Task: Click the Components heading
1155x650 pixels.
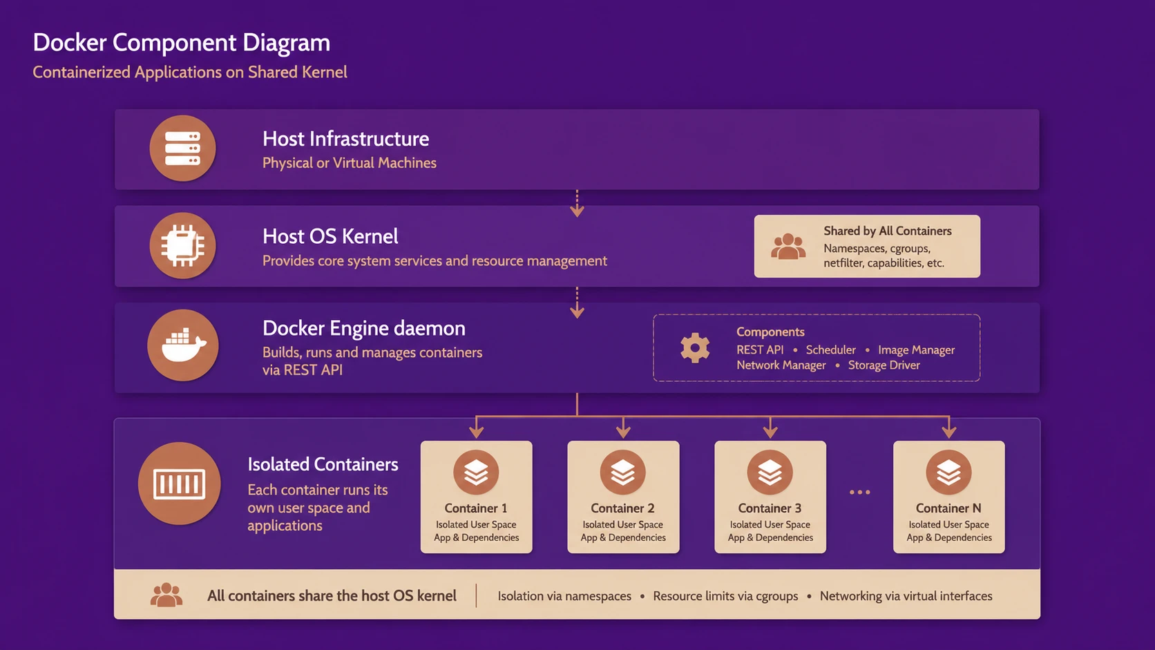Action: (770, 332)
